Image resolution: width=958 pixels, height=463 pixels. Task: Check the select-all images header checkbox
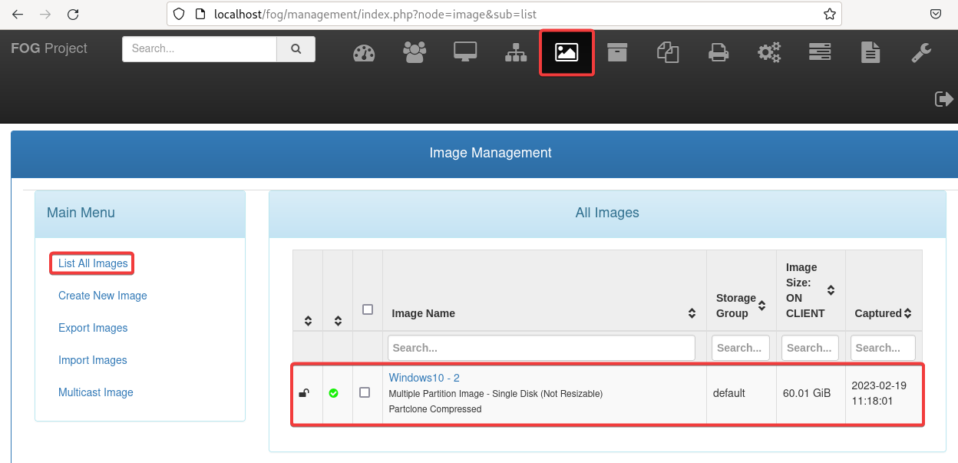click(x=368, y=309)
